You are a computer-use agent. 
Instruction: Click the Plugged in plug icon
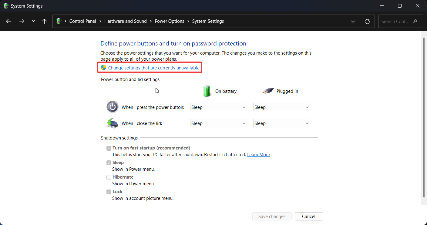click(268, 91)
